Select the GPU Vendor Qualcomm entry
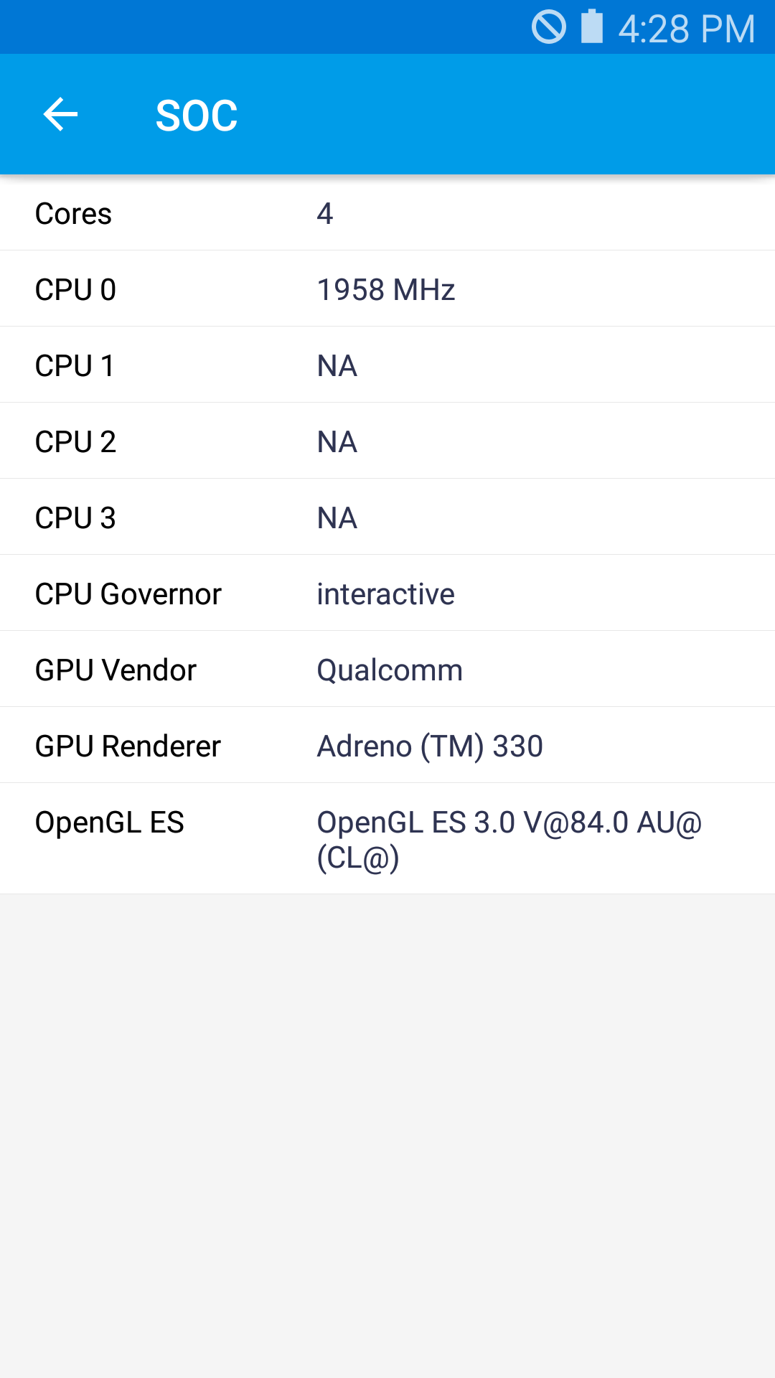Viewport: 775px width, 1378px height. click(387, 668)
